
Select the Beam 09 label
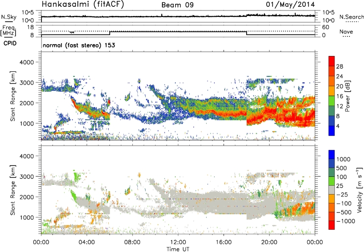tap(177, 5)
